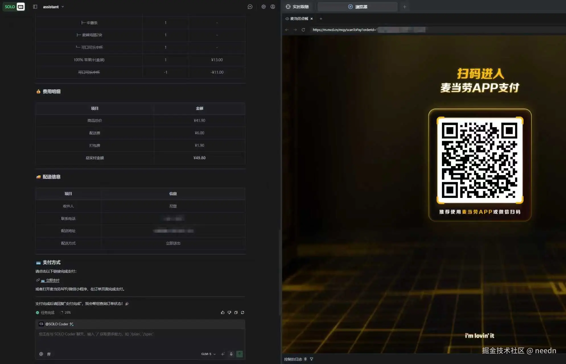Screen dimensions: 566x364
Task: Start a new chat with the chat icon
Action: 250,7
